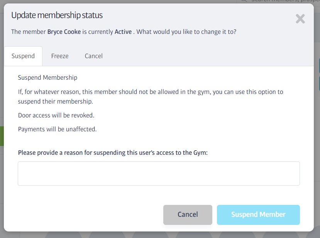
Task: Click the bold member name Bryce Cooke
Action: 64,32
